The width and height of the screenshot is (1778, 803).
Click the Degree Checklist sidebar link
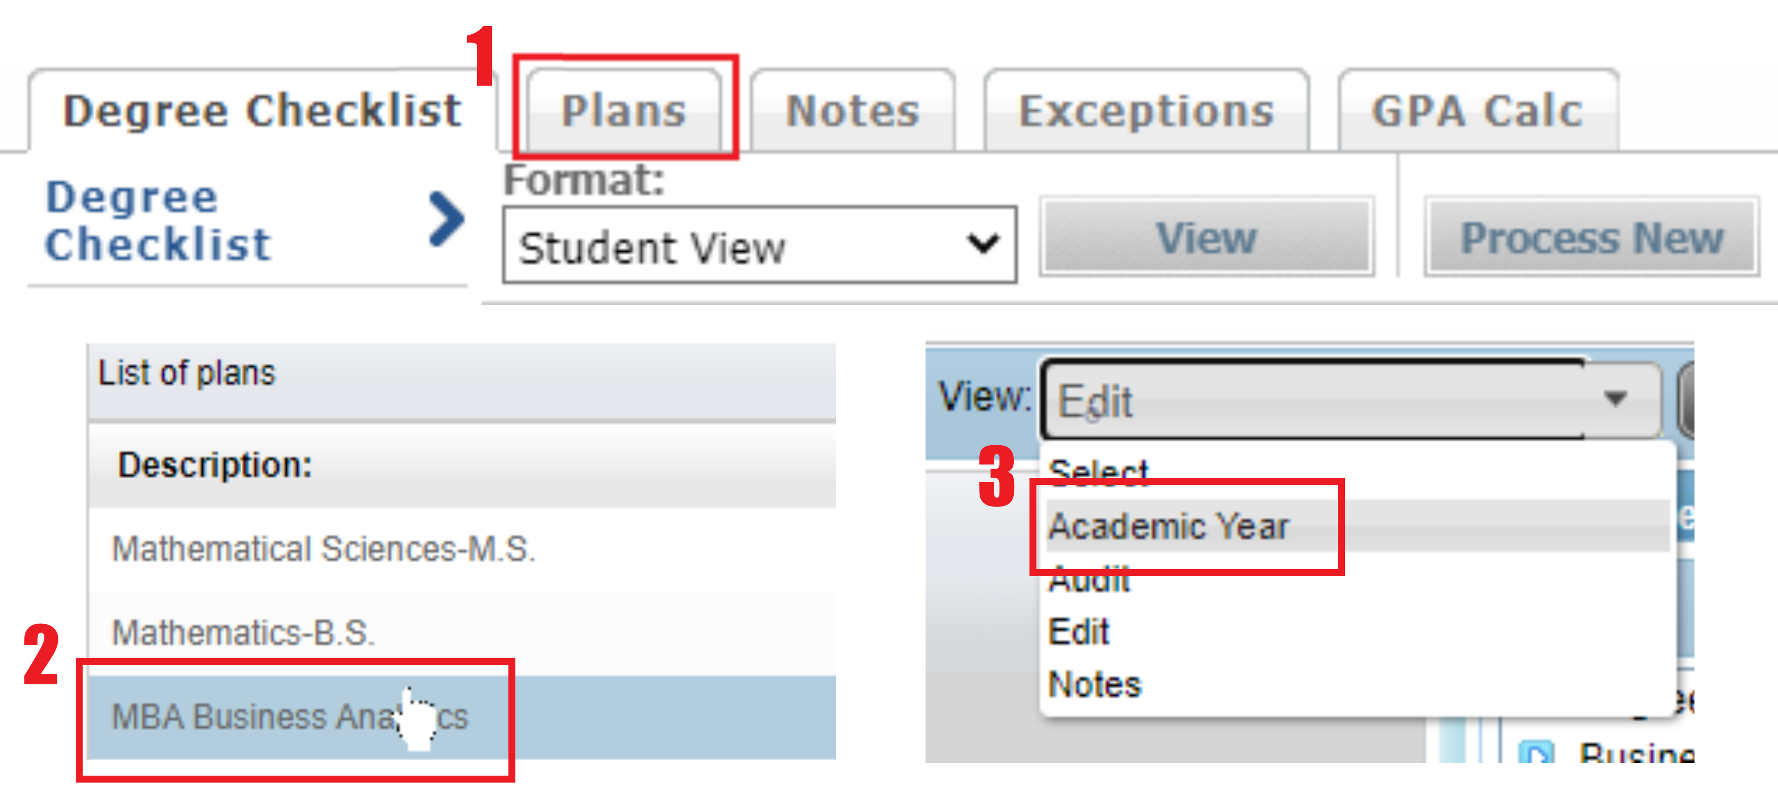pyautogui.click(x=158, y=221)
